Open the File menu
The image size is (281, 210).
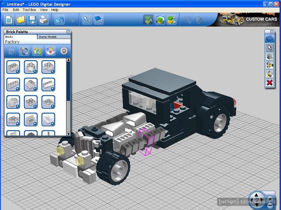(5, 10)
